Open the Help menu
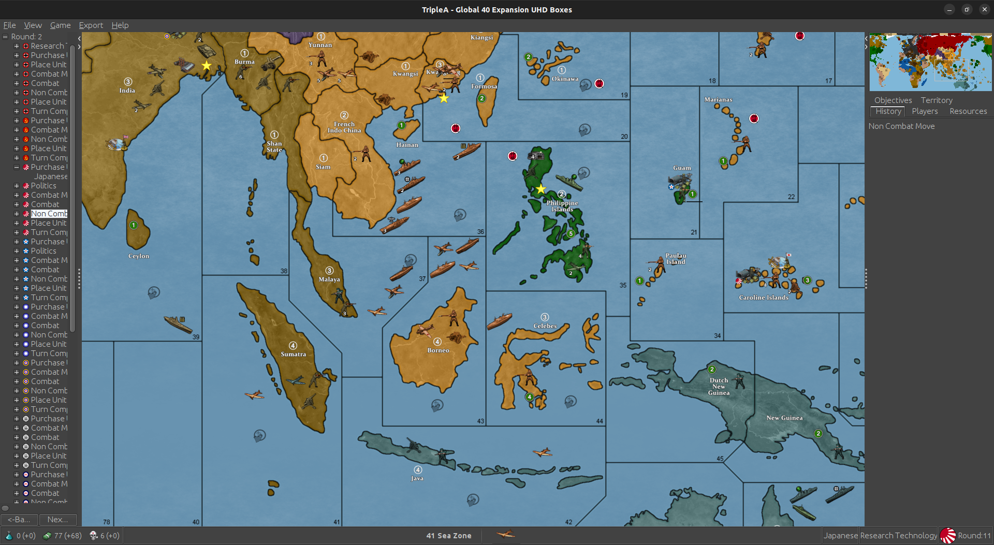Viewport: 994px width, 545px height. (120, 25)
